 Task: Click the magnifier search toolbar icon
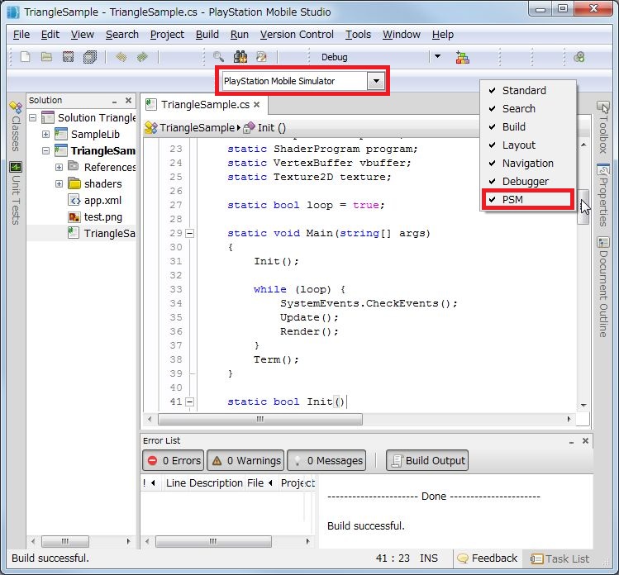coord(219,57)
